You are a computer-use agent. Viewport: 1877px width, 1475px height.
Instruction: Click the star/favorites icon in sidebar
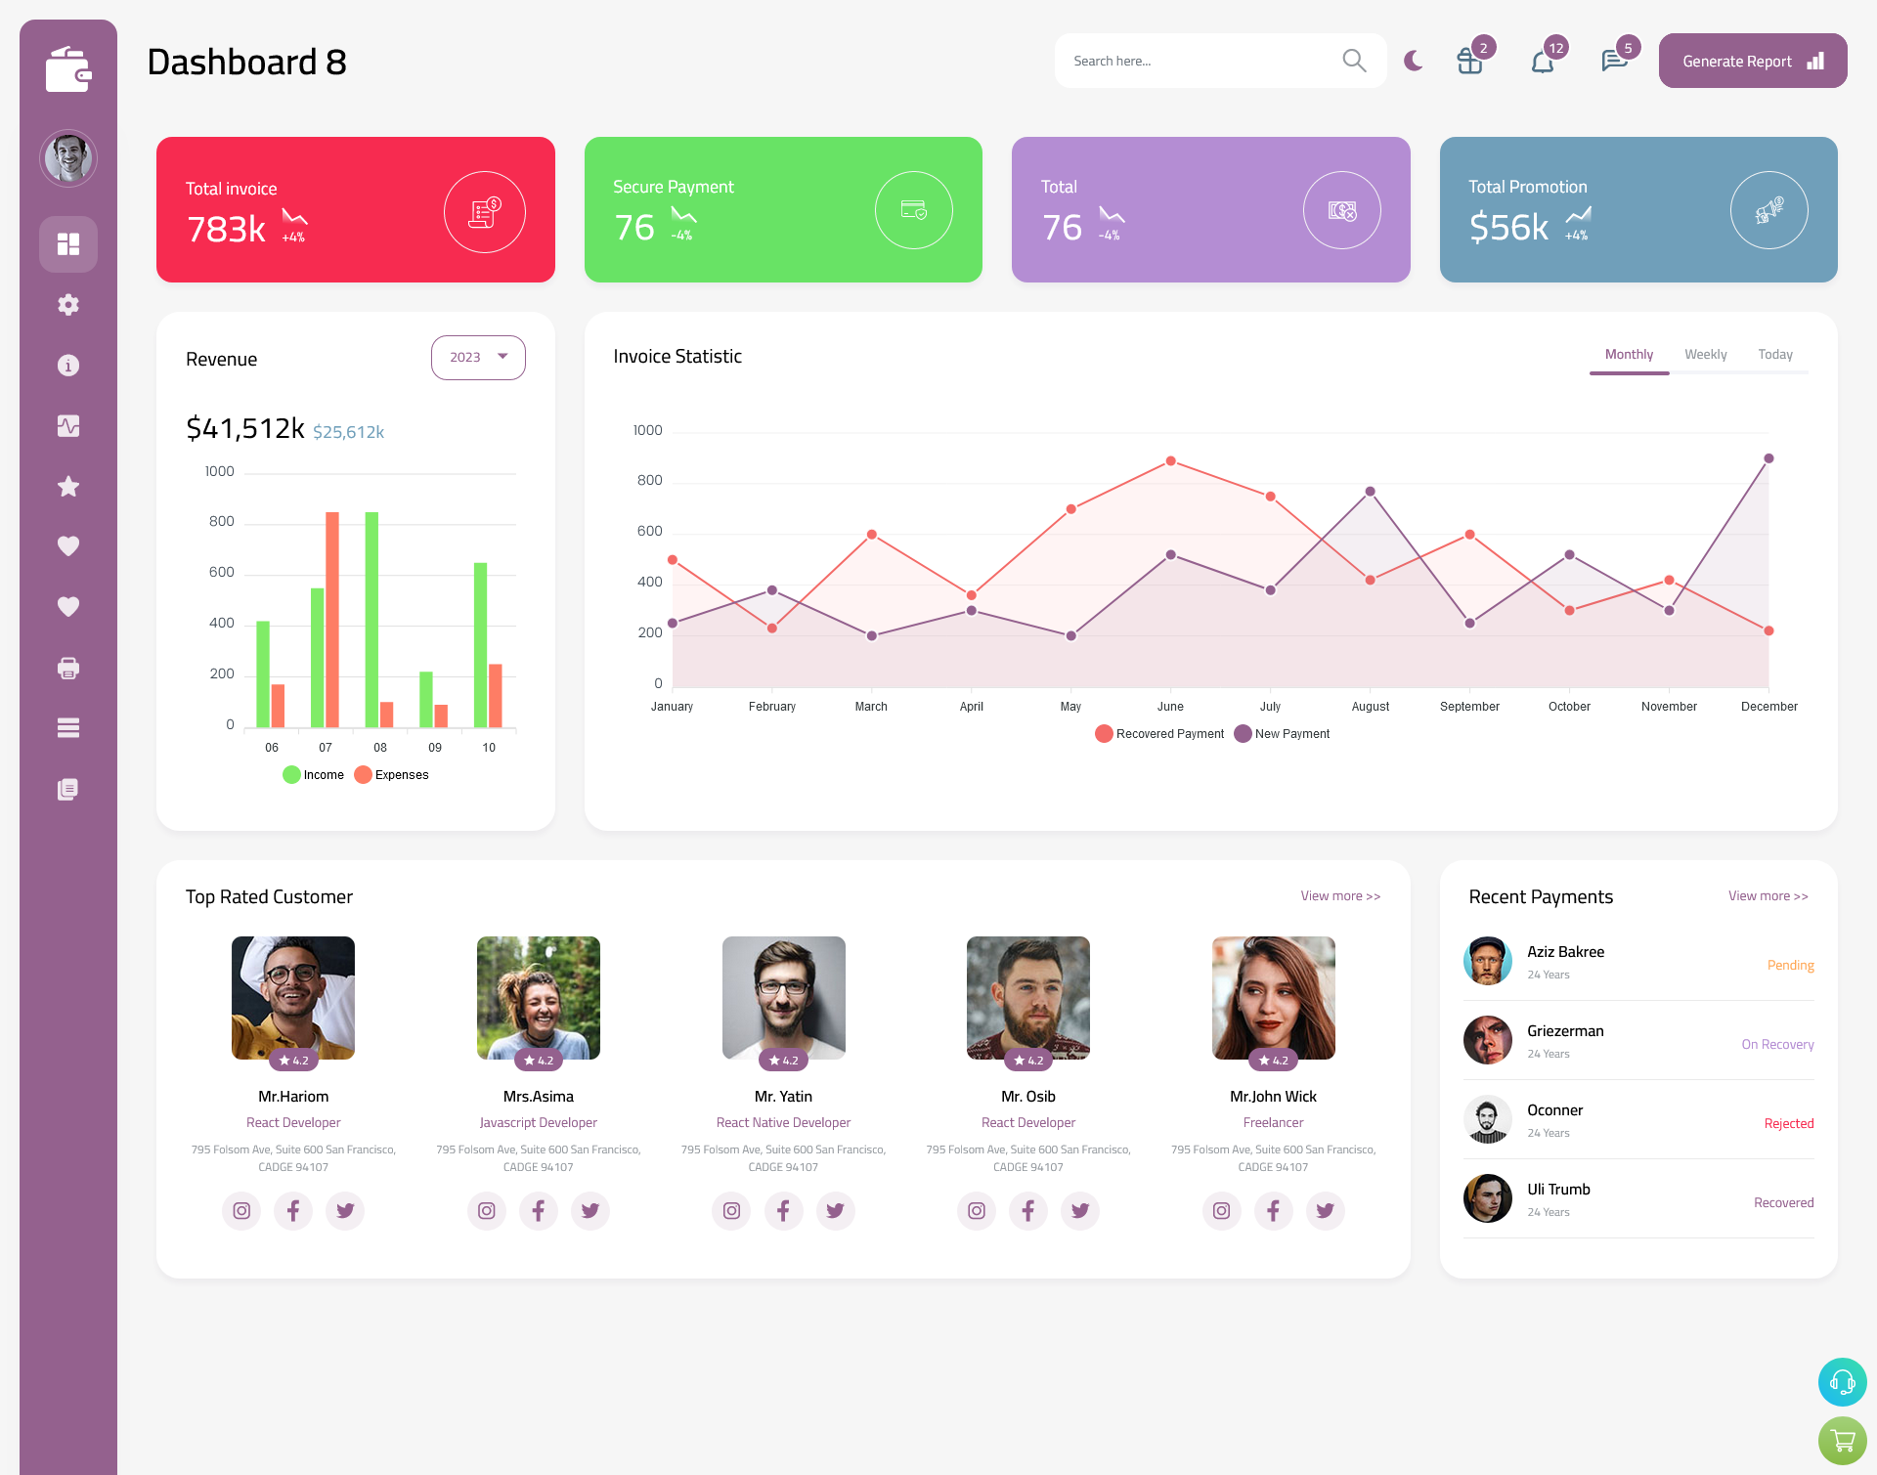(x=68, y=486)
